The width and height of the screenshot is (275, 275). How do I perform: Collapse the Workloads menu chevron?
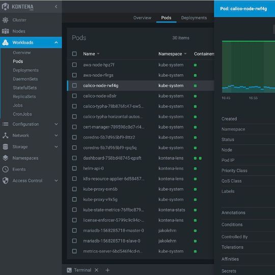pyautogui.click(x=56, y=42)
